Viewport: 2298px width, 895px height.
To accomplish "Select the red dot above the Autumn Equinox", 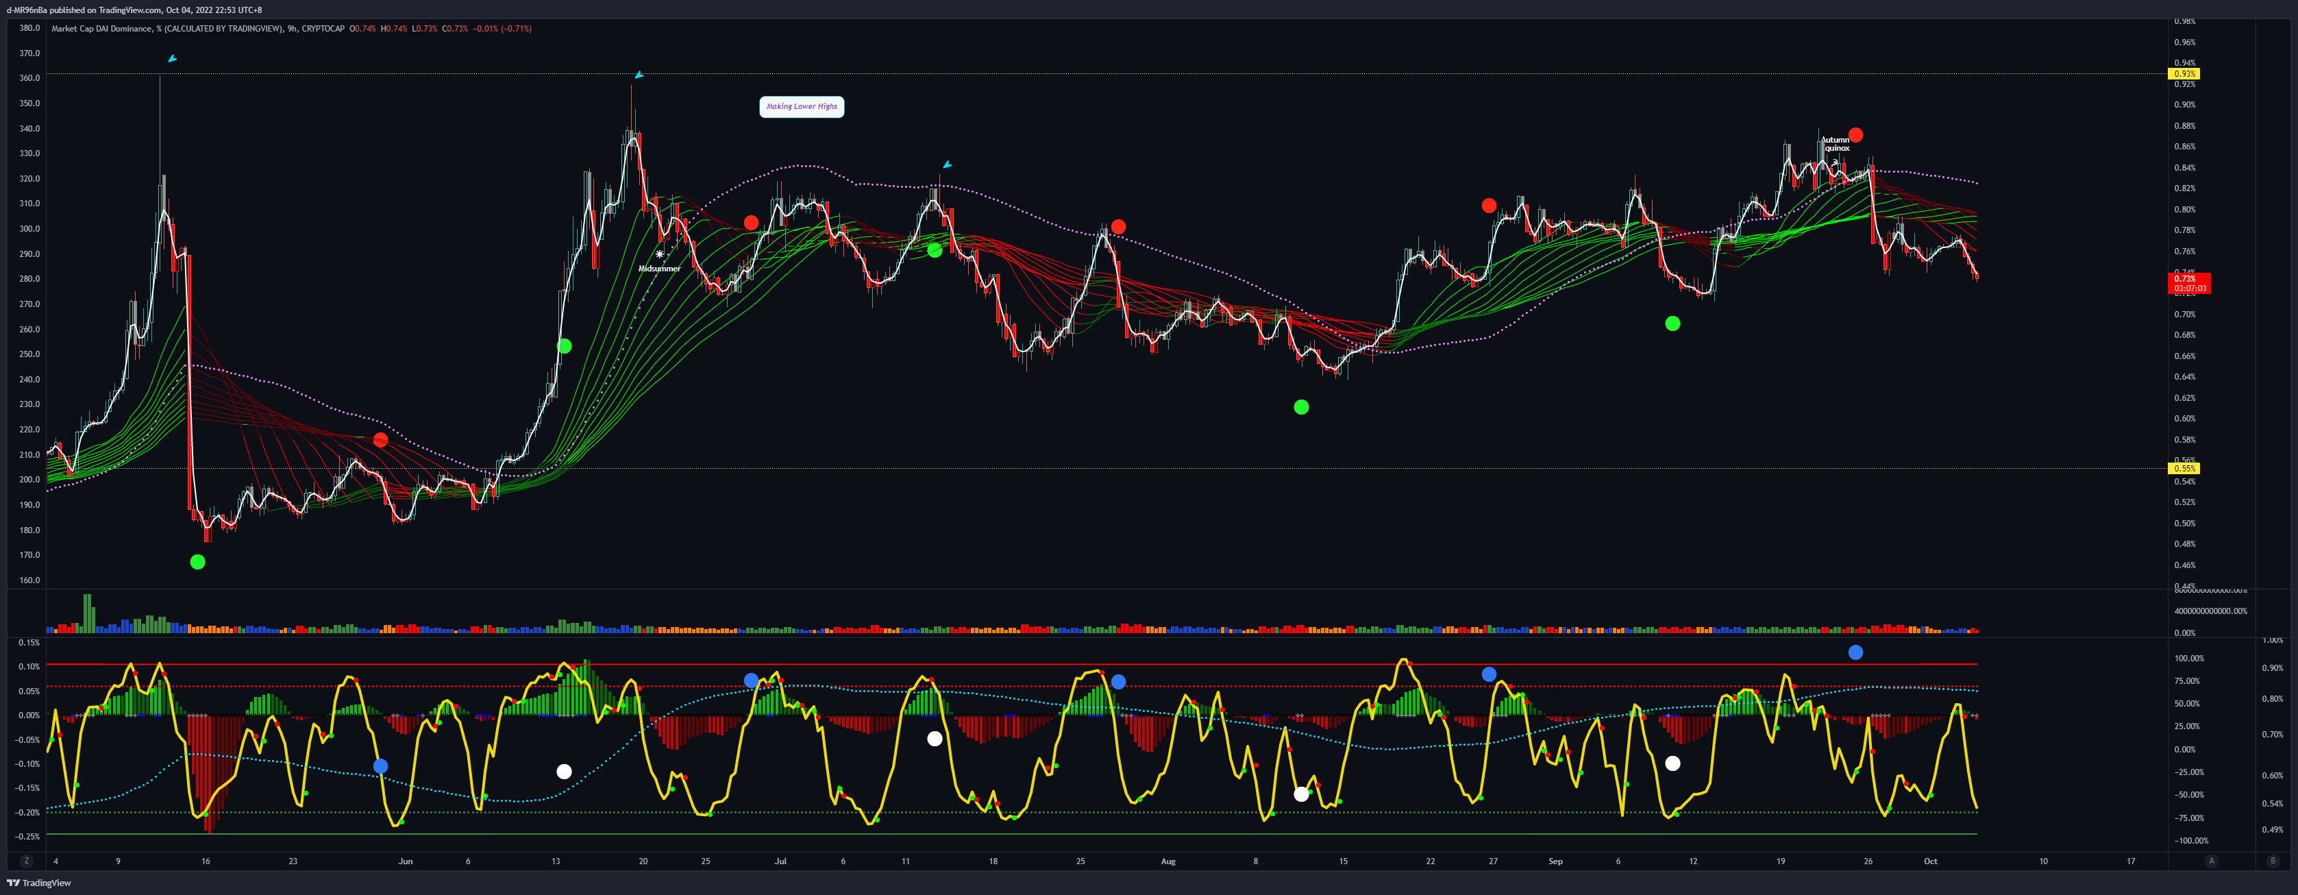I will coord(1855,136).
